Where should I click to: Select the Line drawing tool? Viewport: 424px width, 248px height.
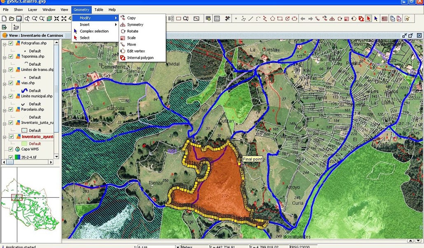click(x=251, y=19)
